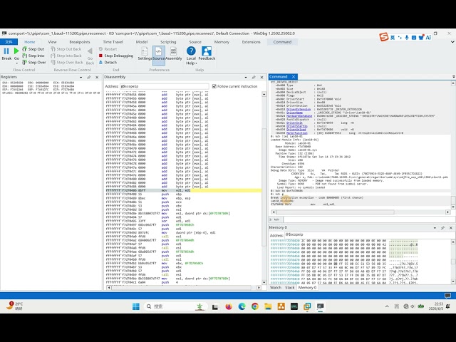This screenshot has height=342, width=456.
Task: Click Stop Debugging
Action: (x=116, y=56)
